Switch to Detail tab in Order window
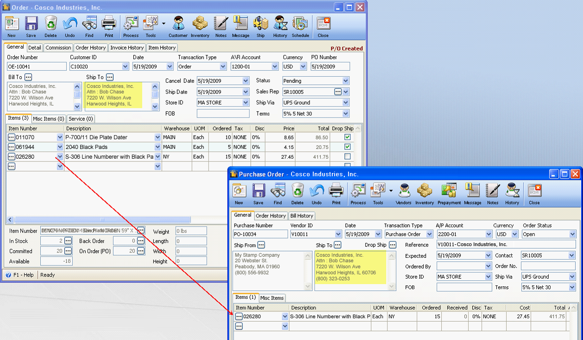The width and height of the screenshot is (583, 340). point(35,48)
